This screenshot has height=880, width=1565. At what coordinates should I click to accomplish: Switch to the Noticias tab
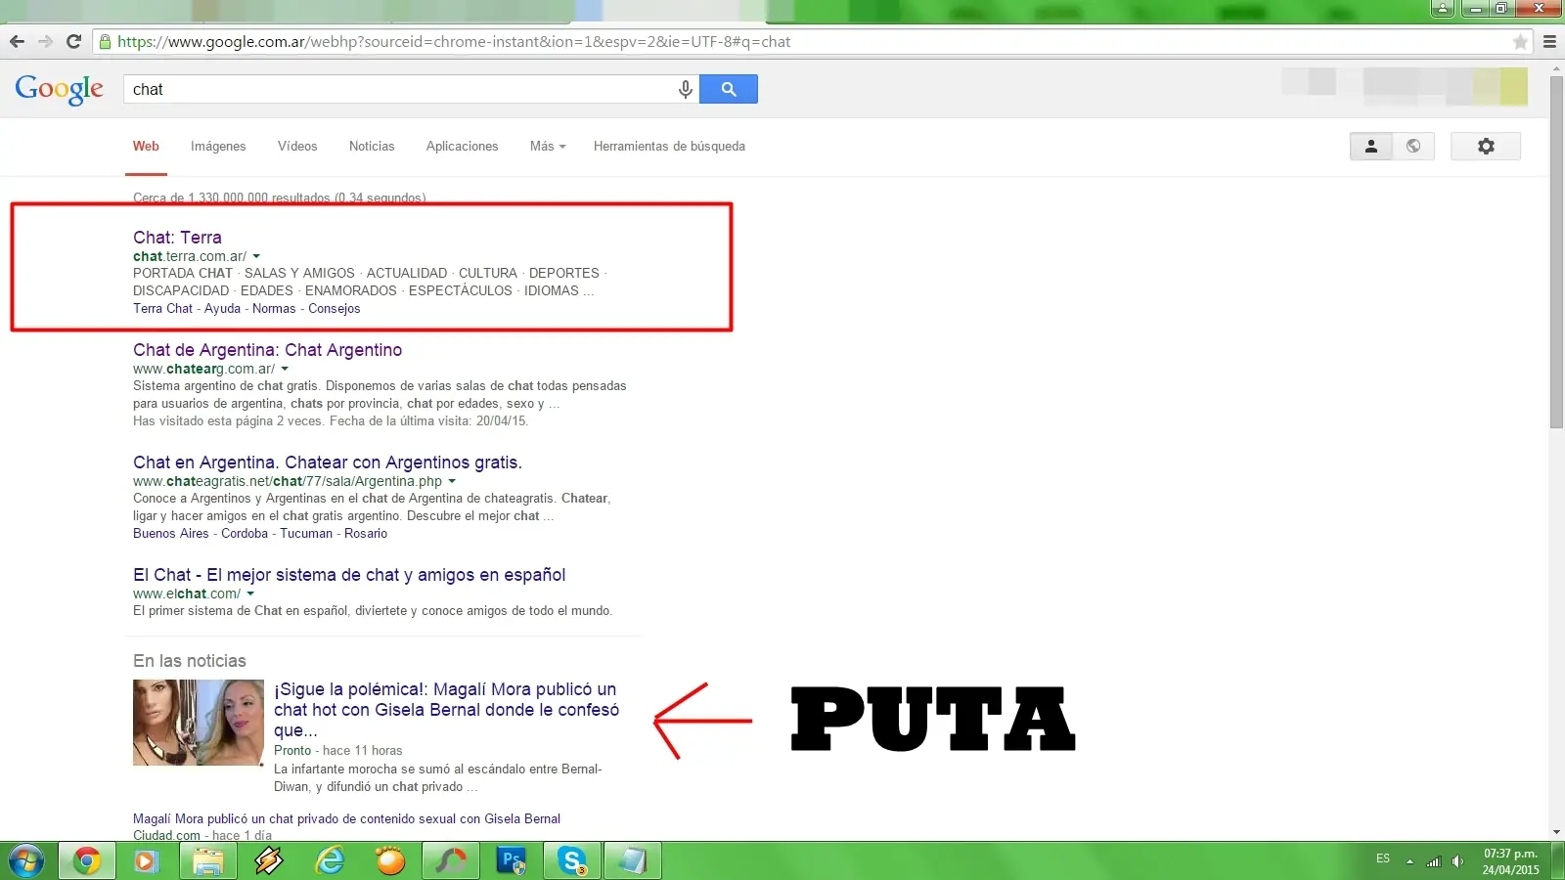coord(372,146)
